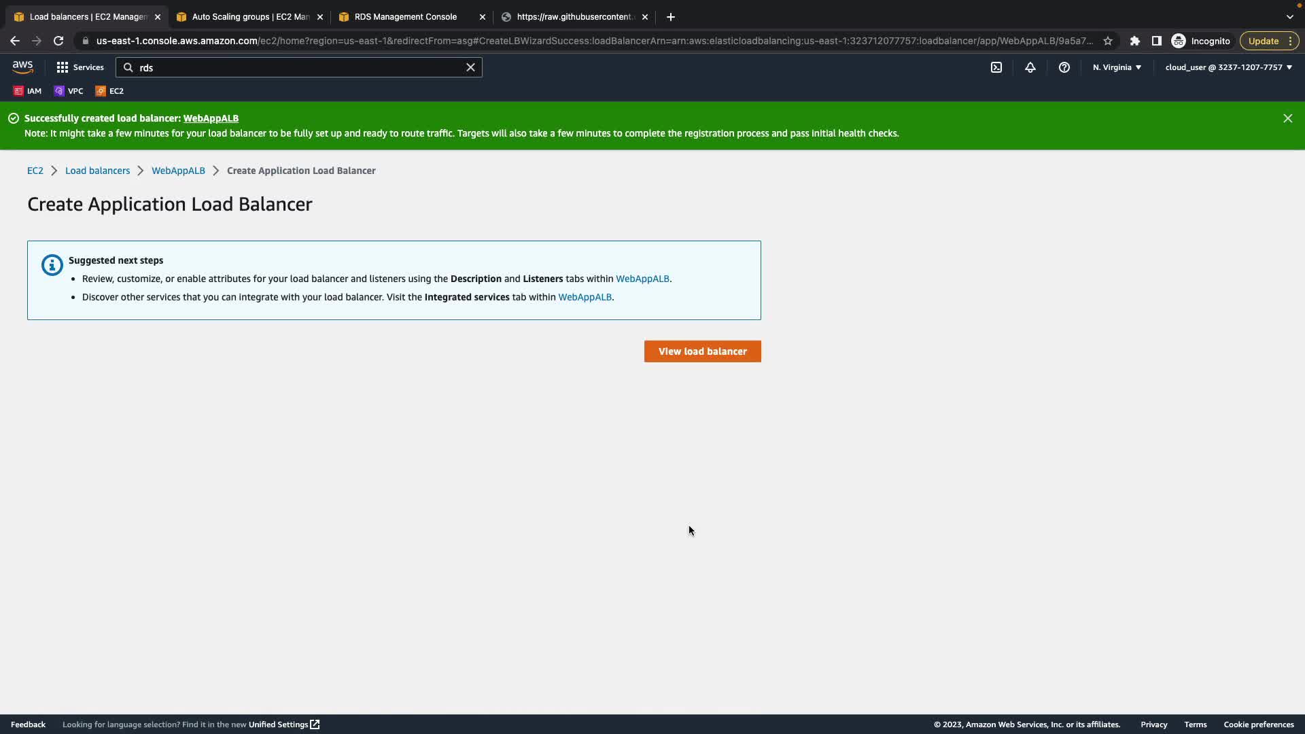Viewport: 1305px width, 734px height.
Task: Click the AWS logo home icon
Action: 22,67
